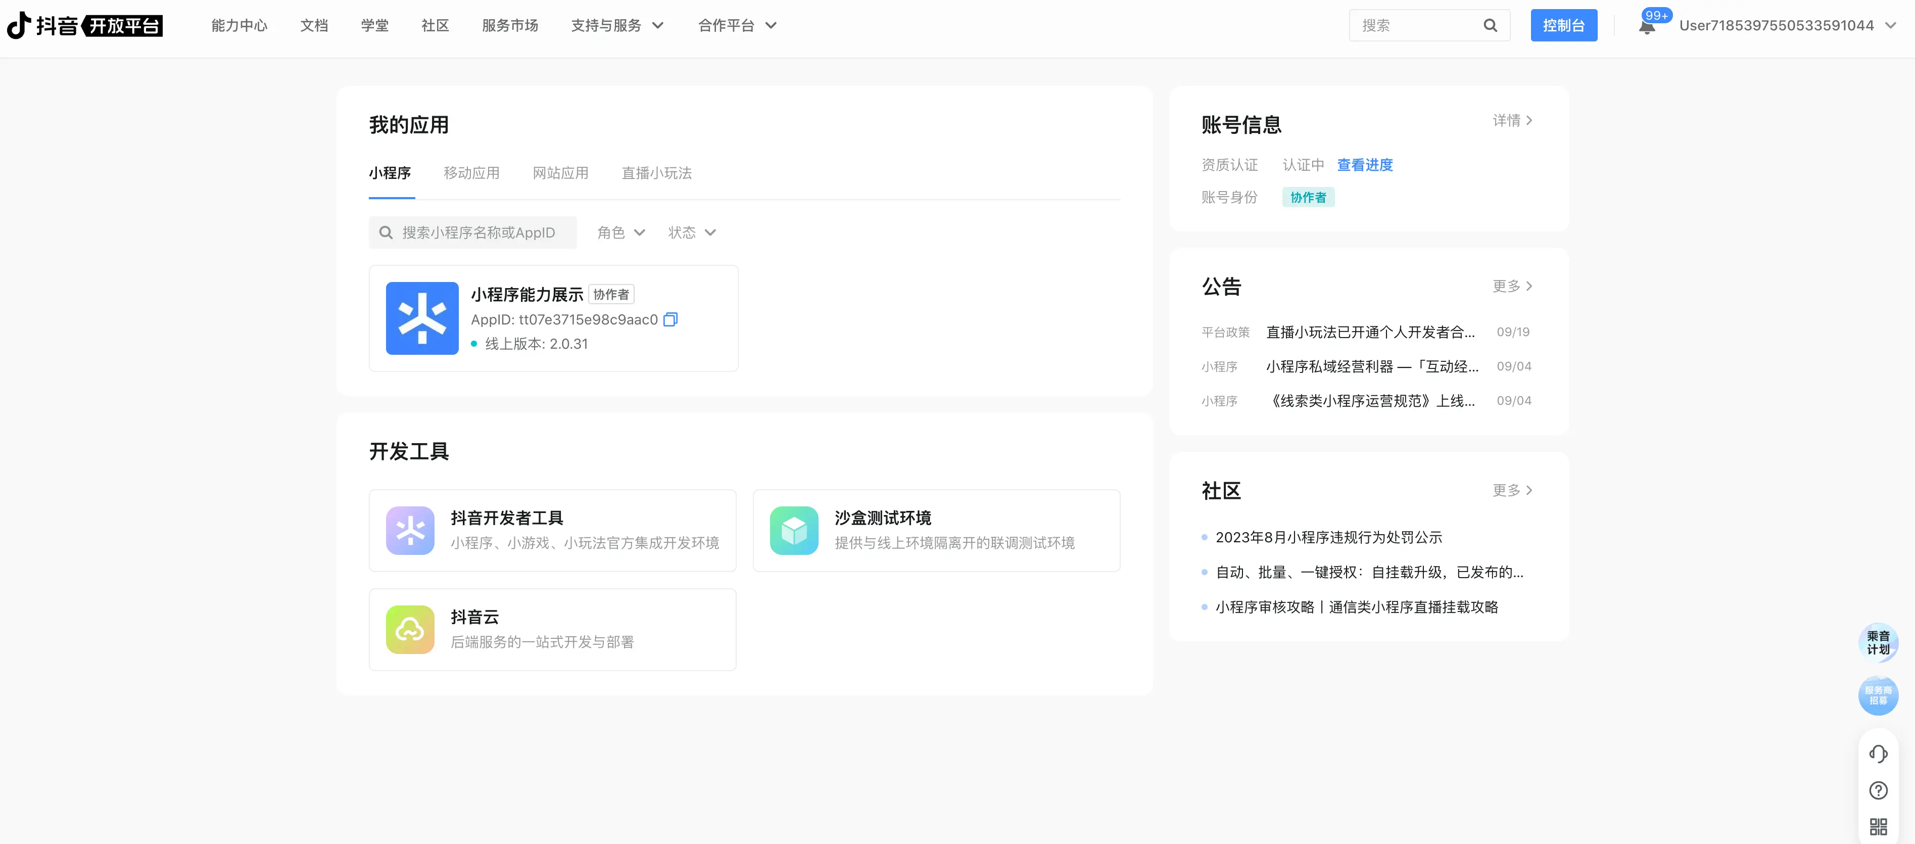Open 详情 in the account info card
This screenshot has width=1915, height=844.
[x=1512, y=120]
